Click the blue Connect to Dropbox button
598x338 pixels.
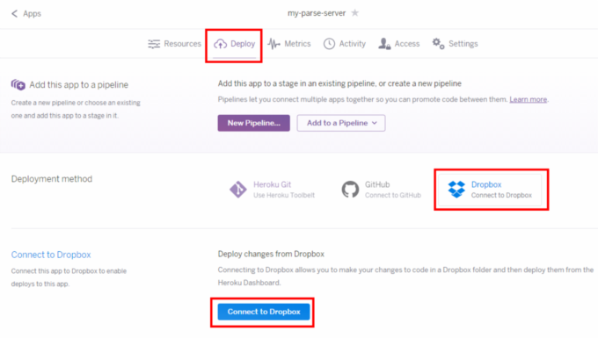point(264,312)
